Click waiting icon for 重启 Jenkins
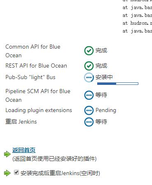Image resolution: width=152 pixels, height=185 pixels. pos(89,122)
